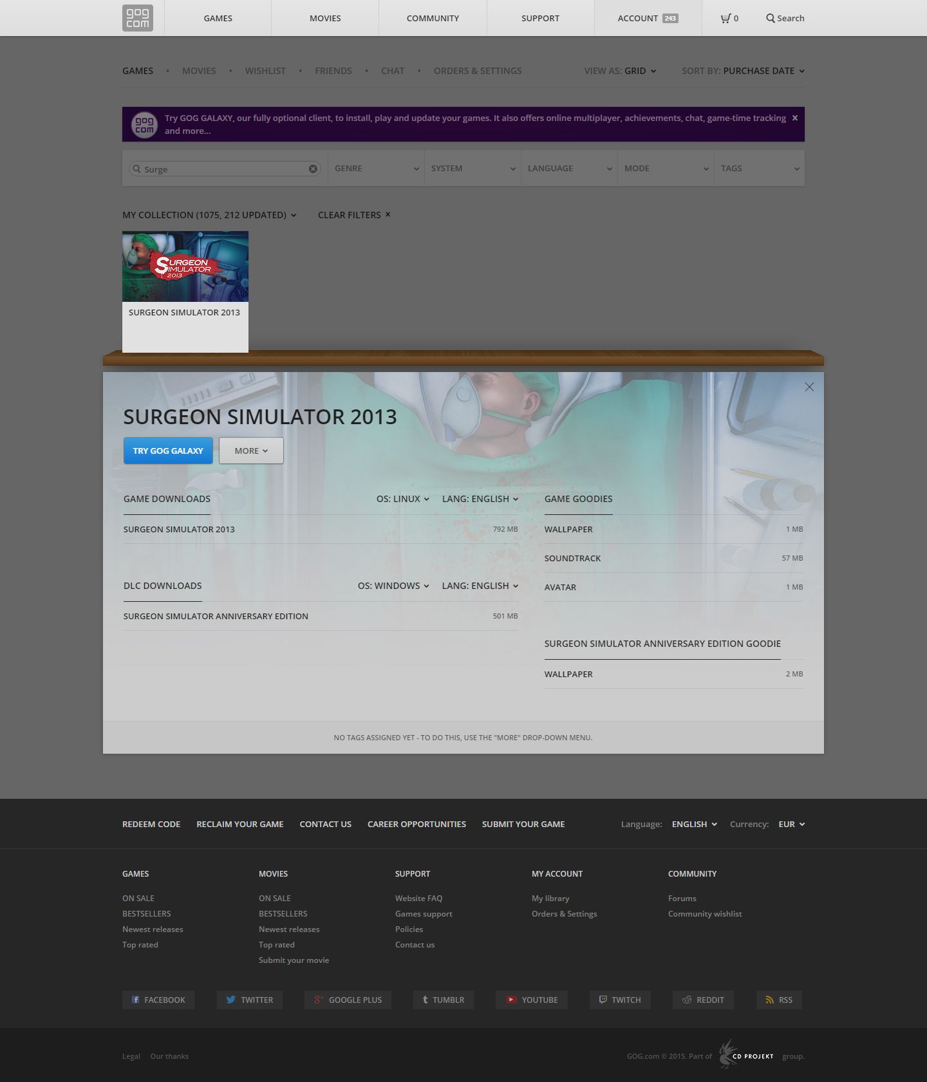Expand the Mode filter dropdown
The height and width of the screenshot is (1082, 927).
point(666,169)
